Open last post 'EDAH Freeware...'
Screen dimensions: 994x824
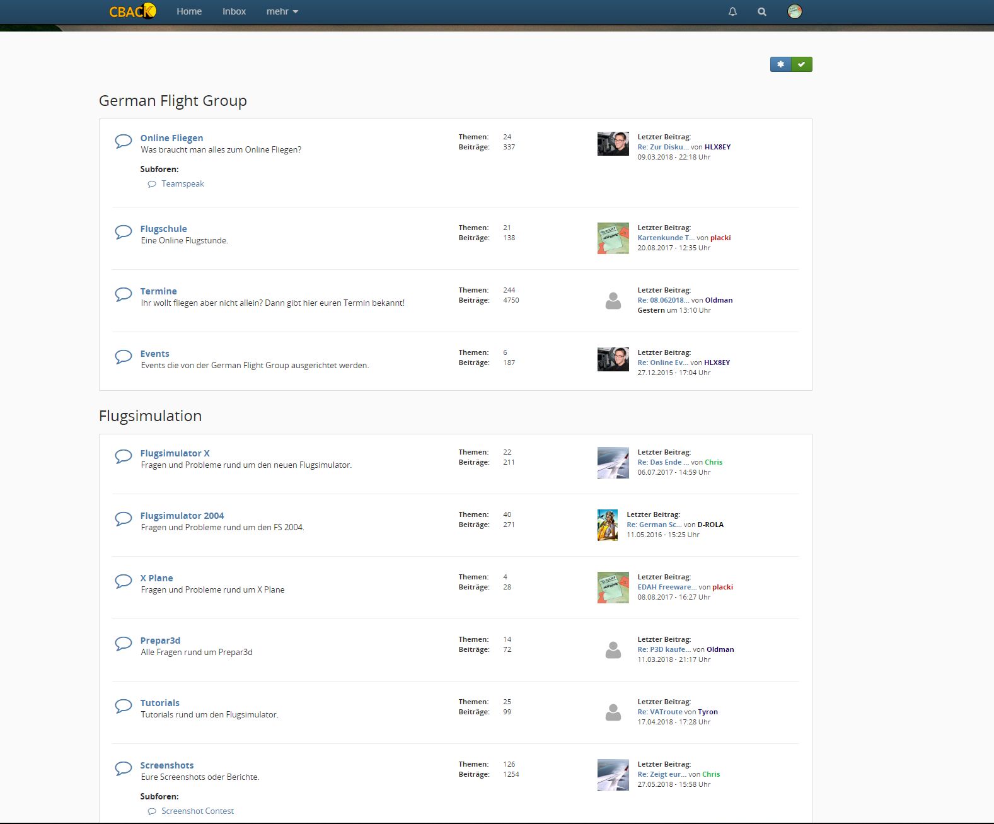tap(667, 587)
